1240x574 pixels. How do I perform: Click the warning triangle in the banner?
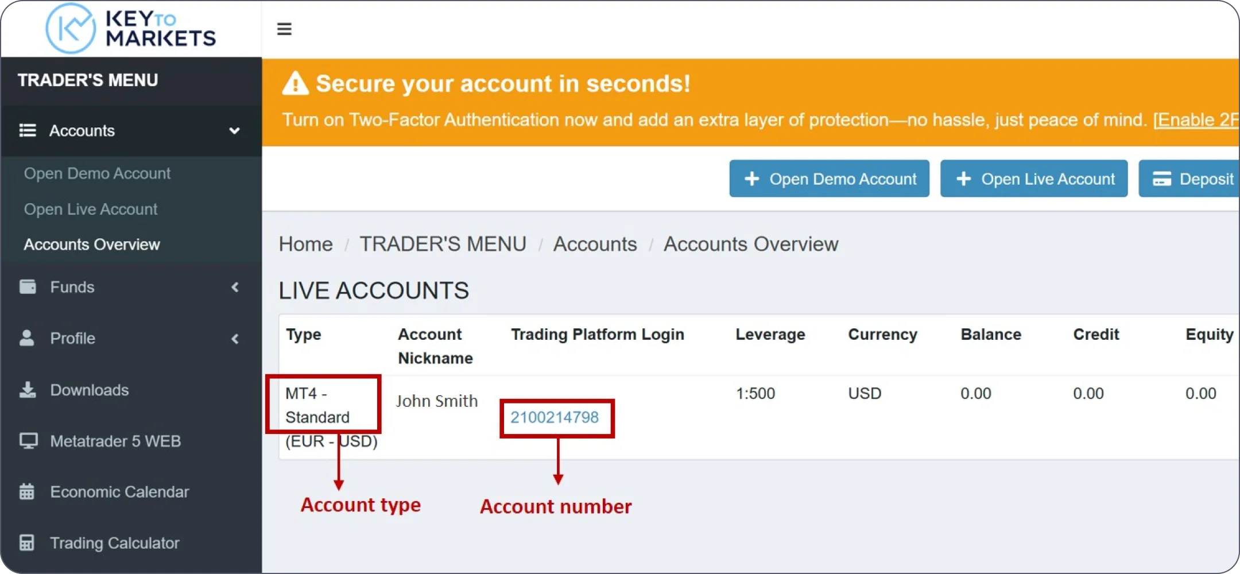[x=296, y=84]
